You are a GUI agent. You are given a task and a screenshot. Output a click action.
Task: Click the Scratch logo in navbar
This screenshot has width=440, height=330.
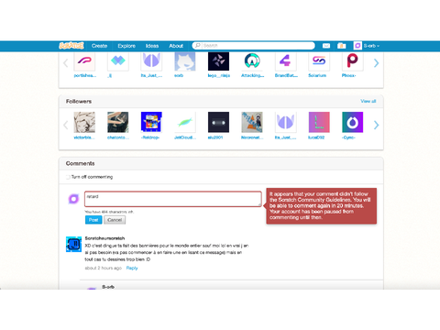71,46
